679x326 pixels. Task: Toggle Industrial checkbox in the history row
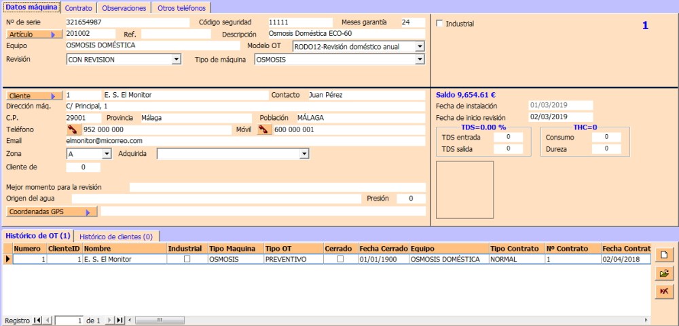point(187,259)
